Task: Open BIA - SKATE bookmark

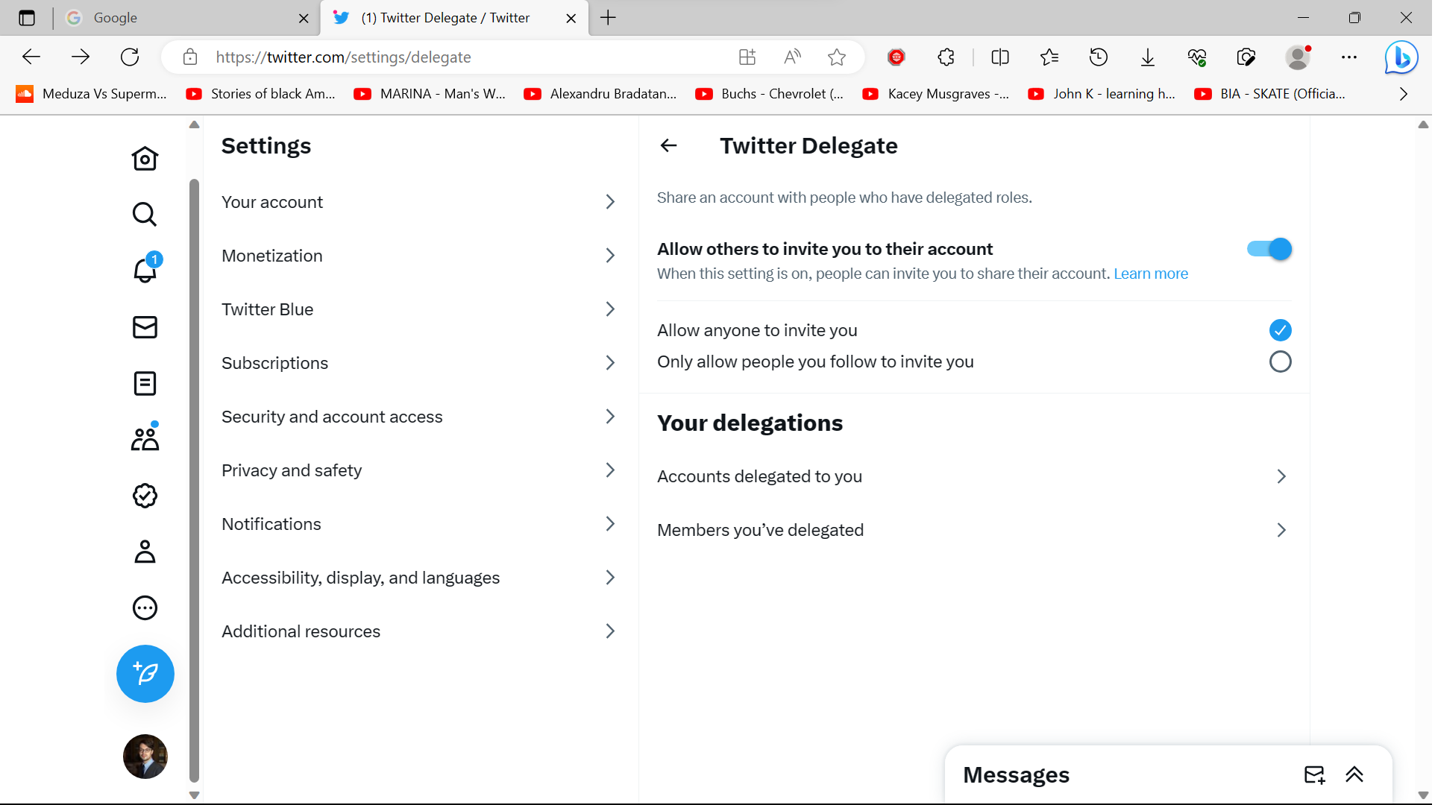Action: tap(1270, 94)
